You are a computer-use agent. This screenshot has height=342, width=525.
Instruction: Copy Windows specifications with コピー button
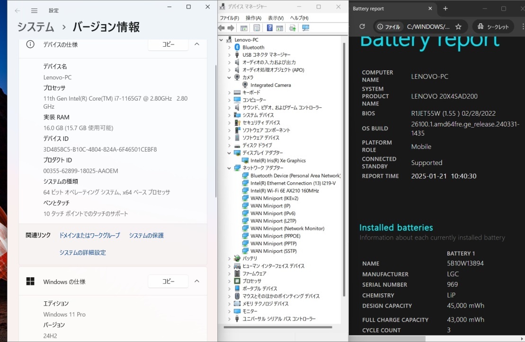(168, 281)
